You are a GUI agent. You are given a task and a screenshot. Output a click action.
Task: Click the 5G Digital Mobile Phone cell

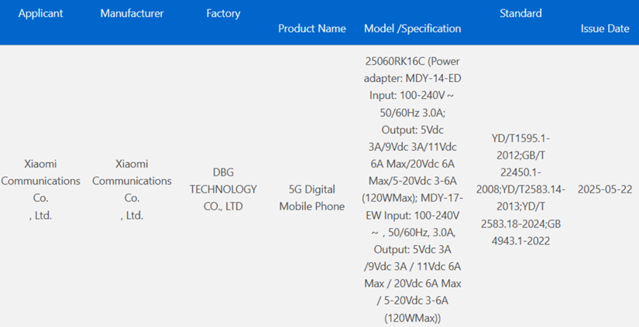click(311, 197)
